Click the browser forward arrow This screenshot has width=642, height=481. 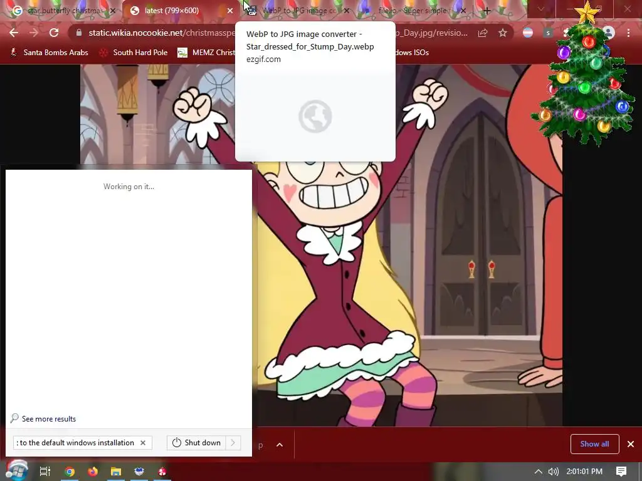pyautogui.click(x=34, y=33)
